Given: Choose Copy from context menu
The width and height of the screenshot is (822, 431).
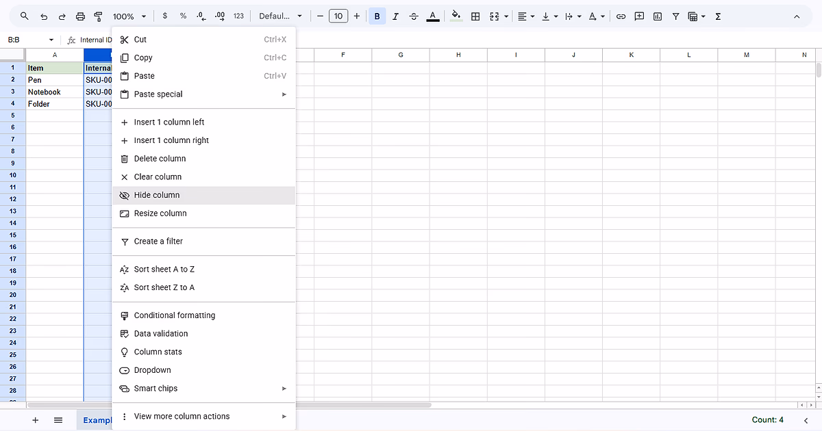Looking at the screenshot, I should tap(203, 58).
